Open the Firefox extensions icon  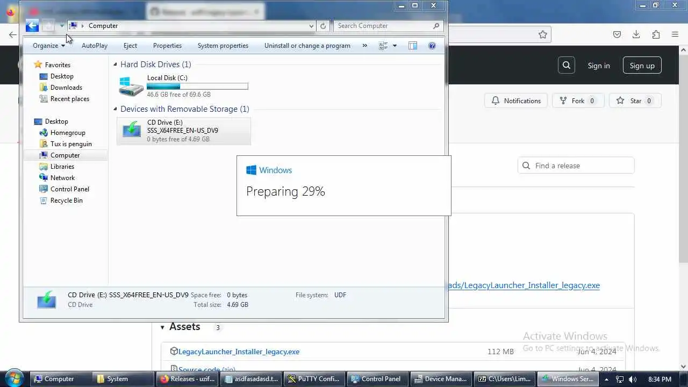(656, 34)
